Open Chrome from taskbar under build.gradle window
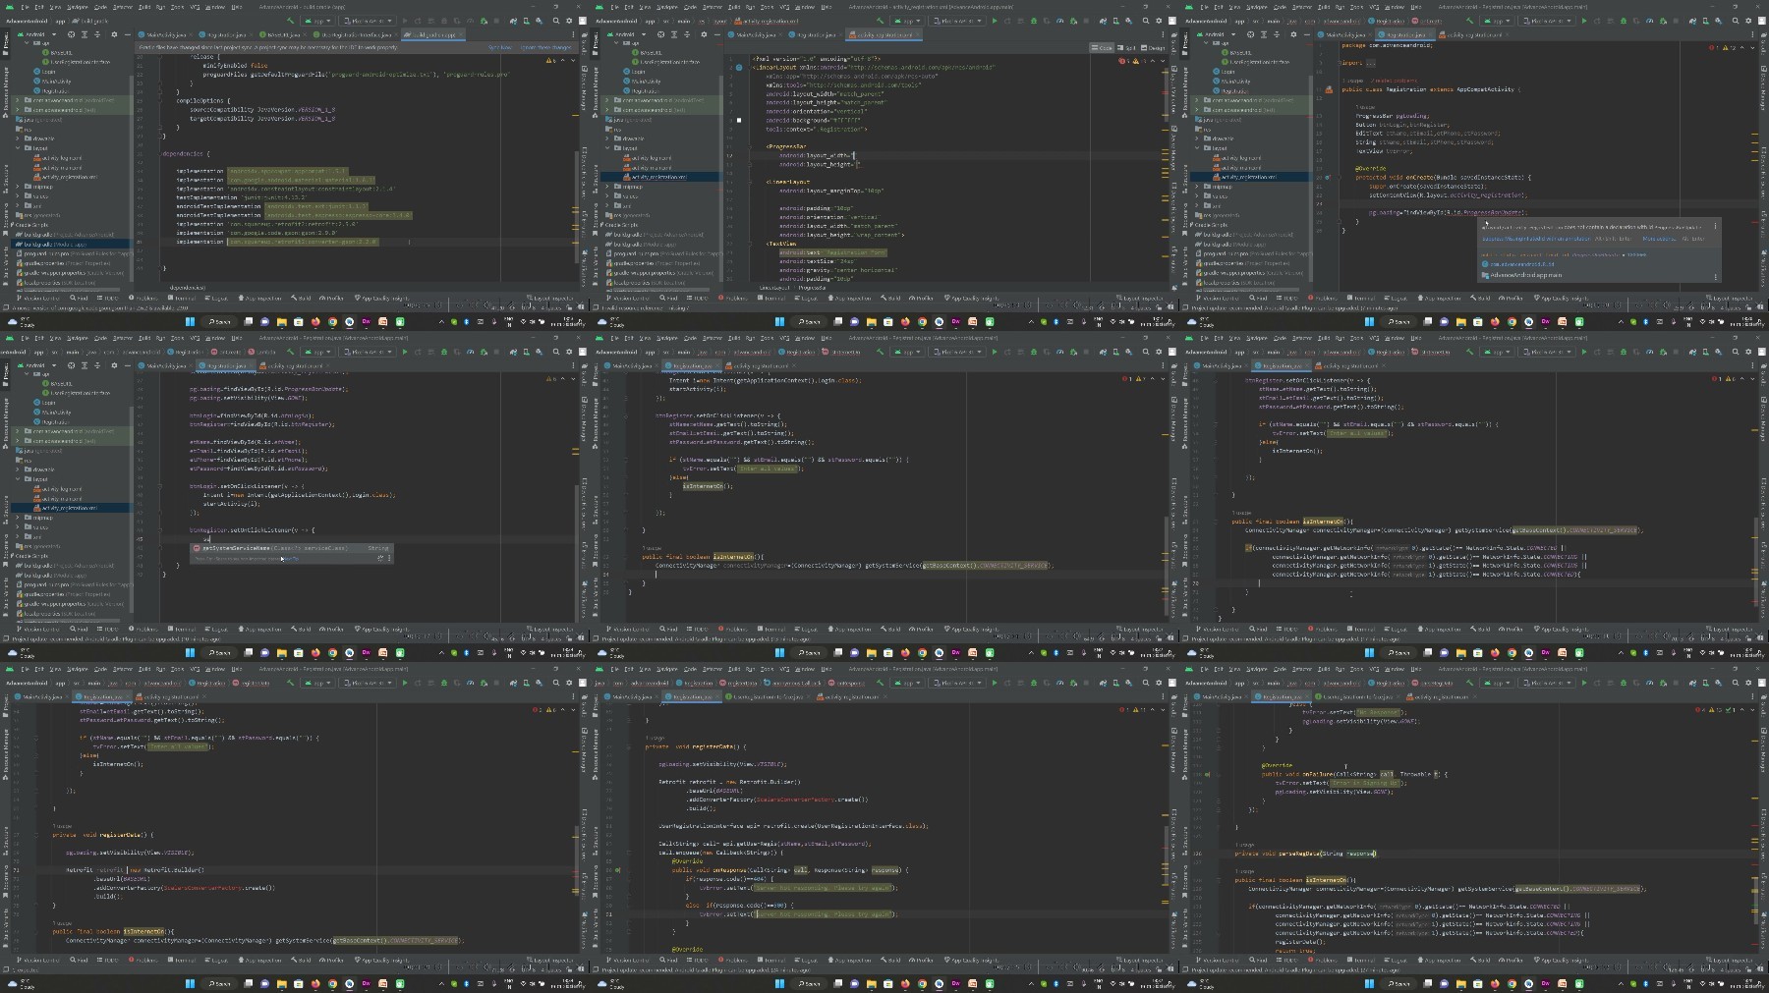Viewport: 1769px width, 993px height. tap(332, 321)
